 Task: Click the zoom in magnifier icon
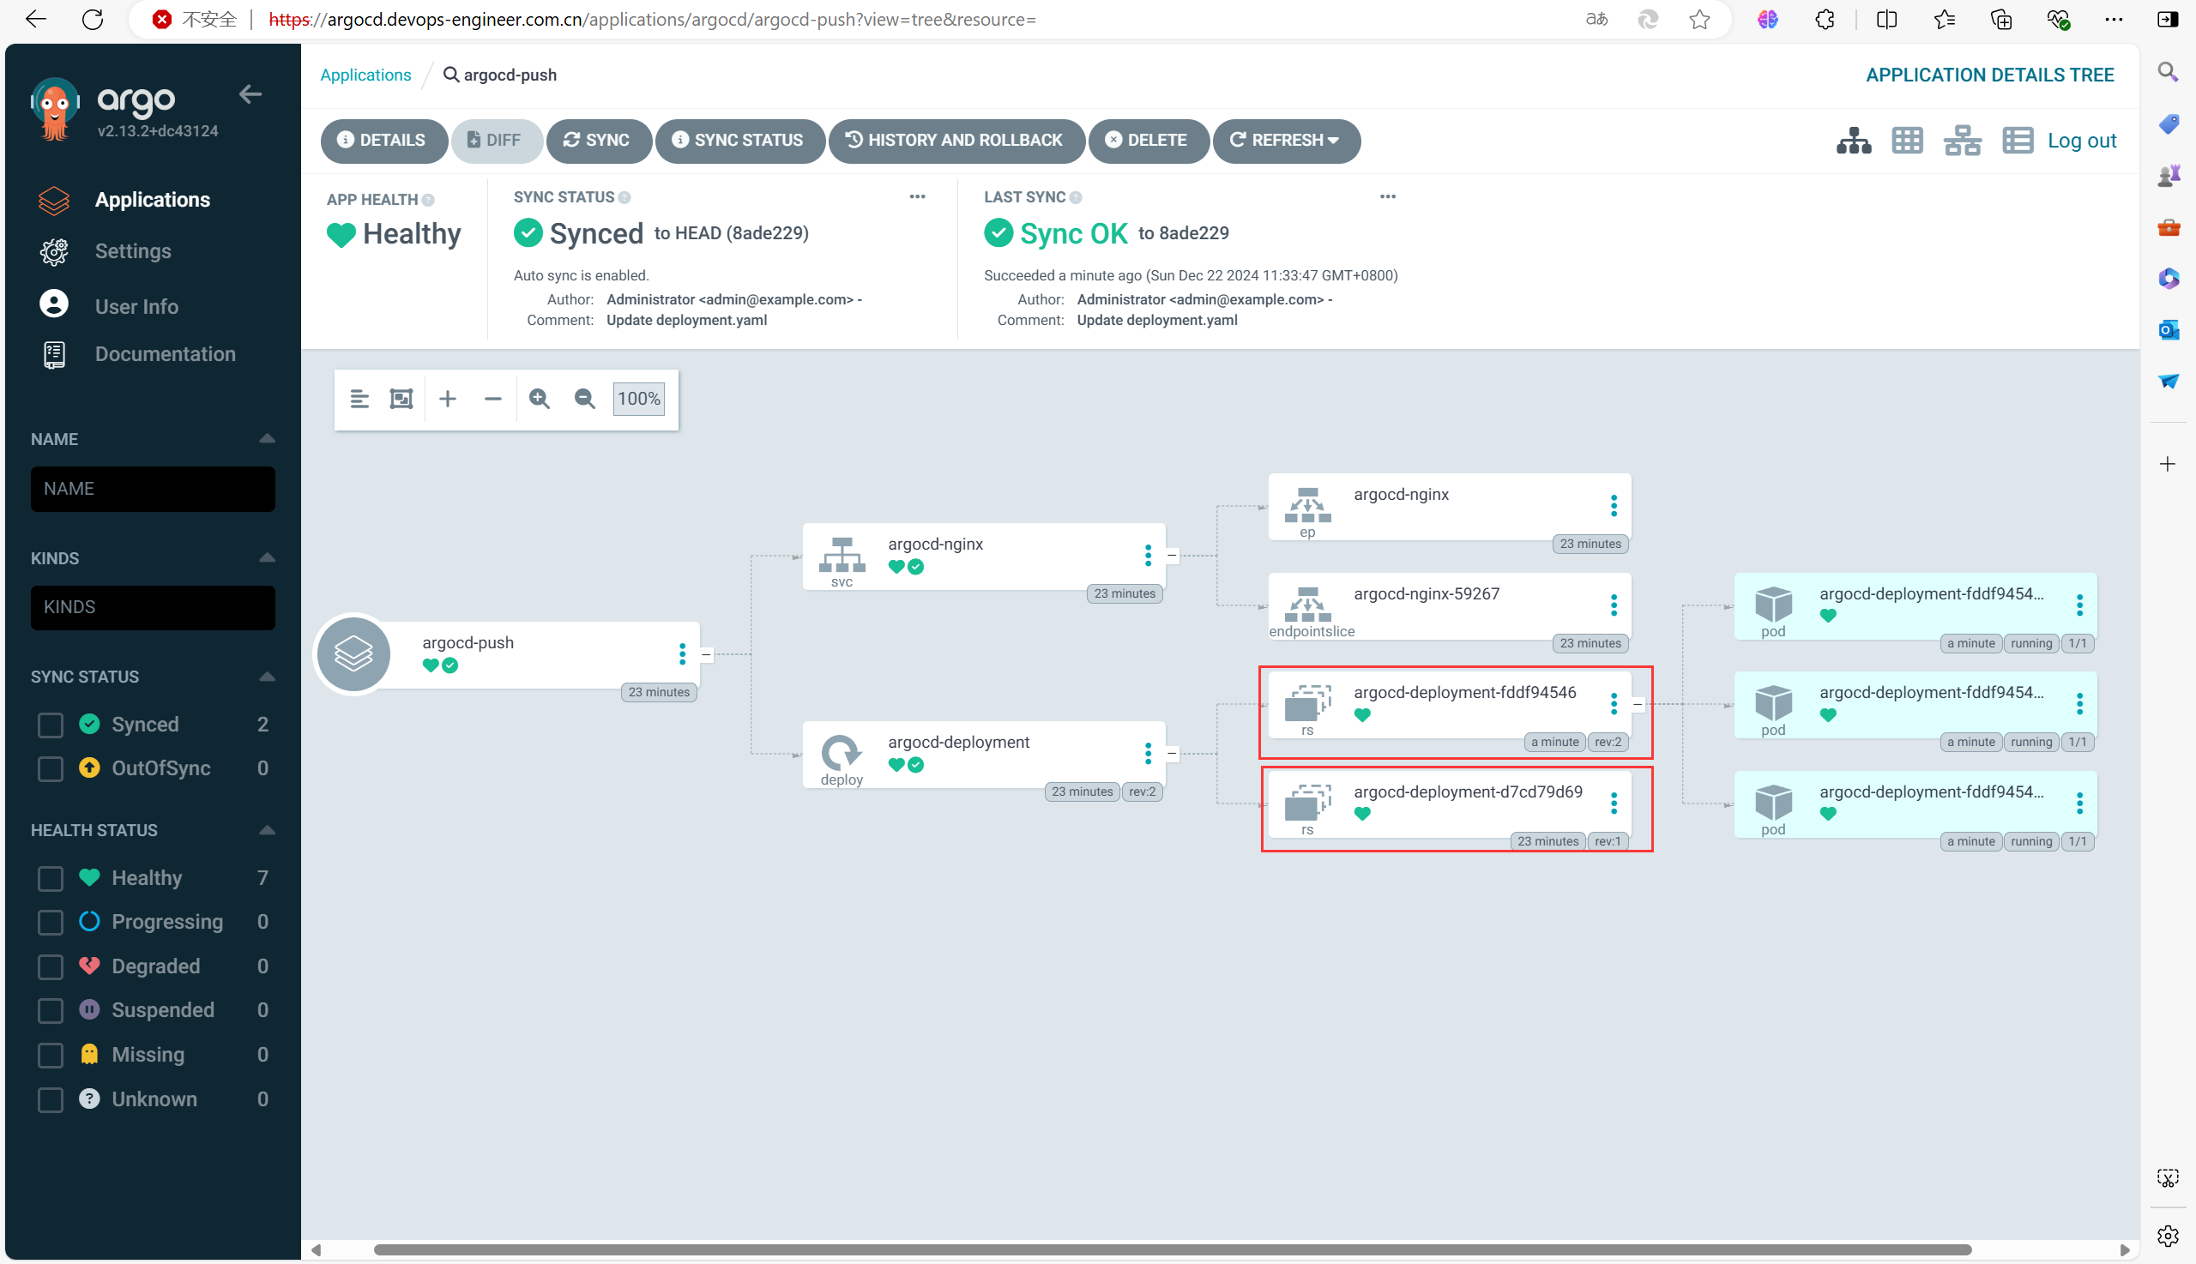(540, 400)
